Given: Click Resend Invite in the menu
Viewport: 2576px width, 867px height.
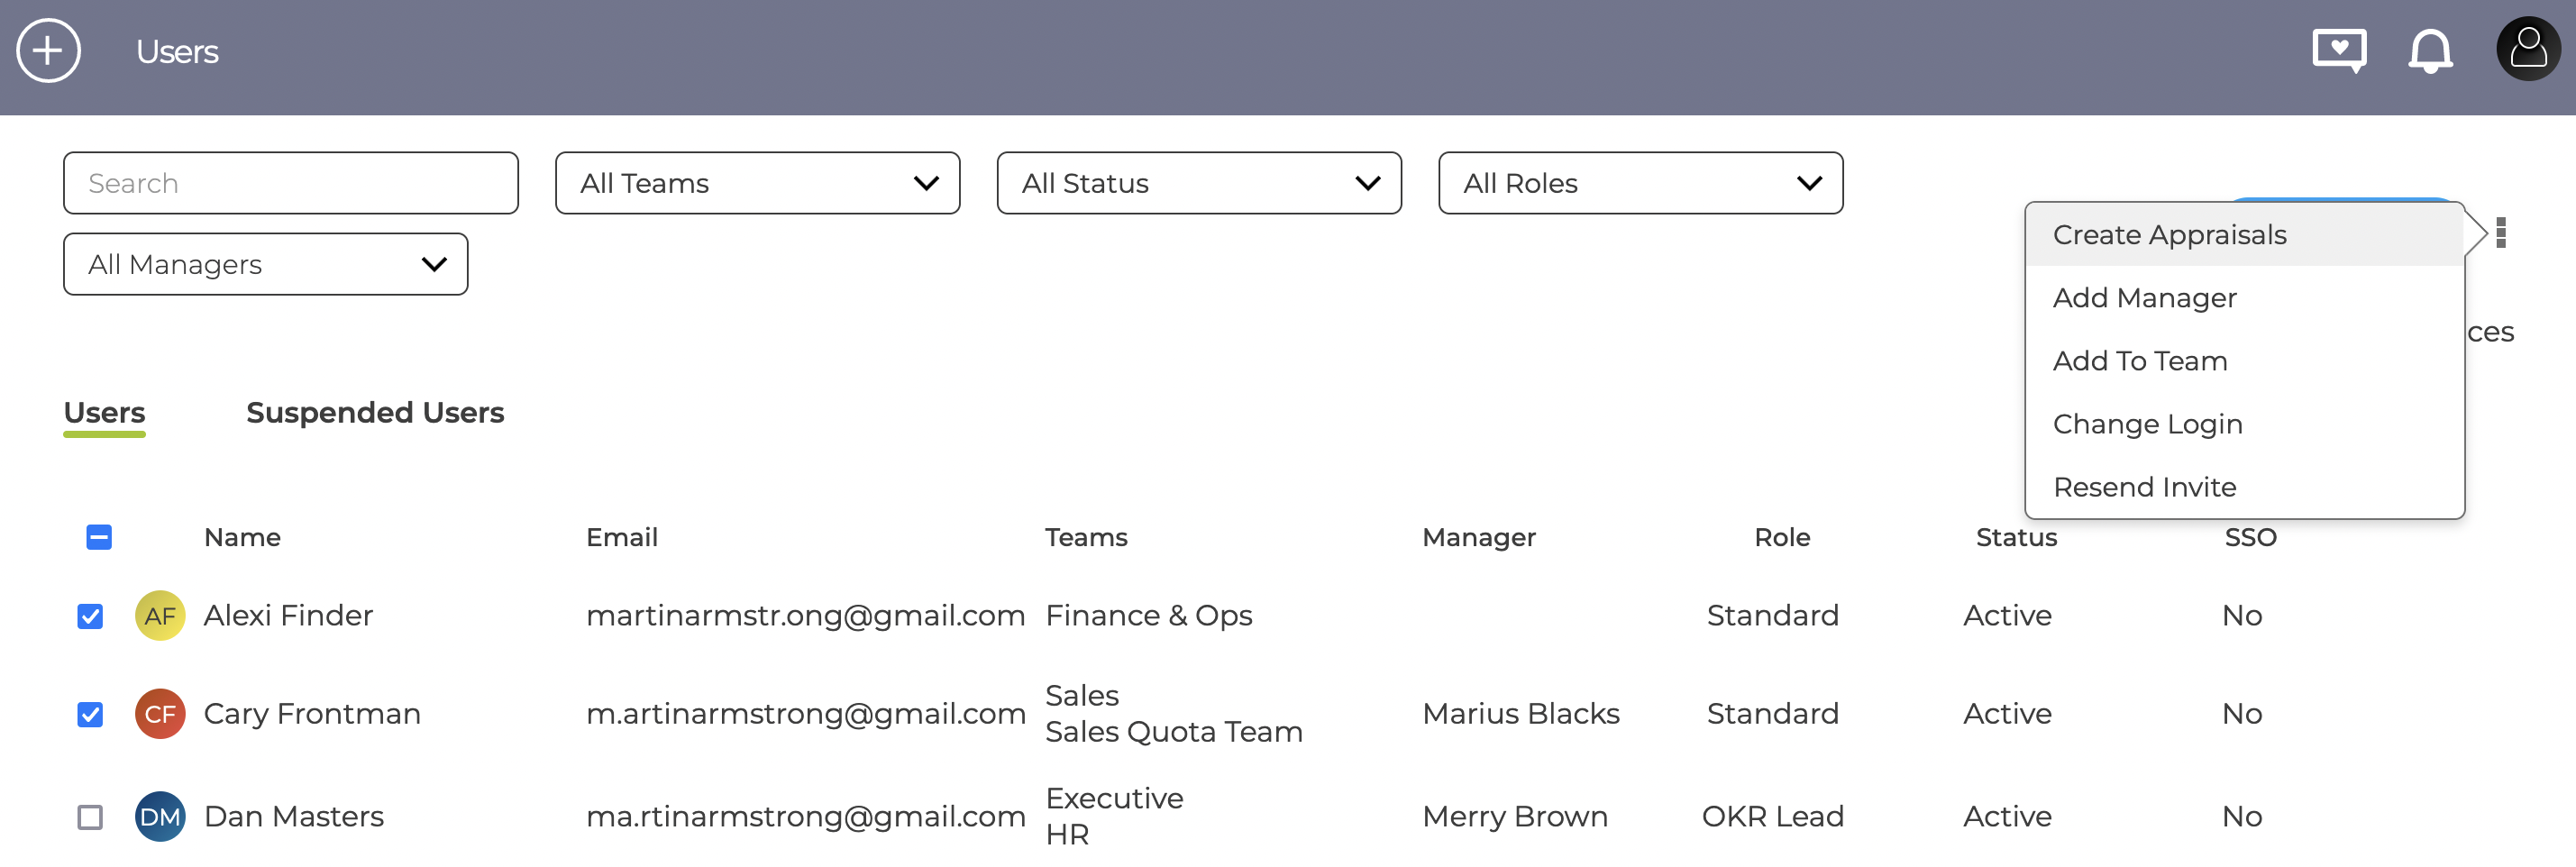Looking at the screenshot, I should click(2244, 487).
